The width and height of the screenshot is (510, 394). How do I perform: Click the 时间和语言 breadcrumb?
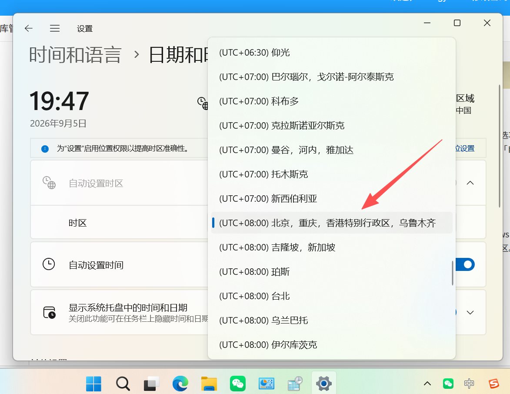click(x=75, y=55)
